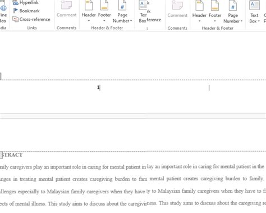Viewport: 266px width, 213px height.
Task: Click the Page Number icon in right ribbon copy
Action: [233, 5]
